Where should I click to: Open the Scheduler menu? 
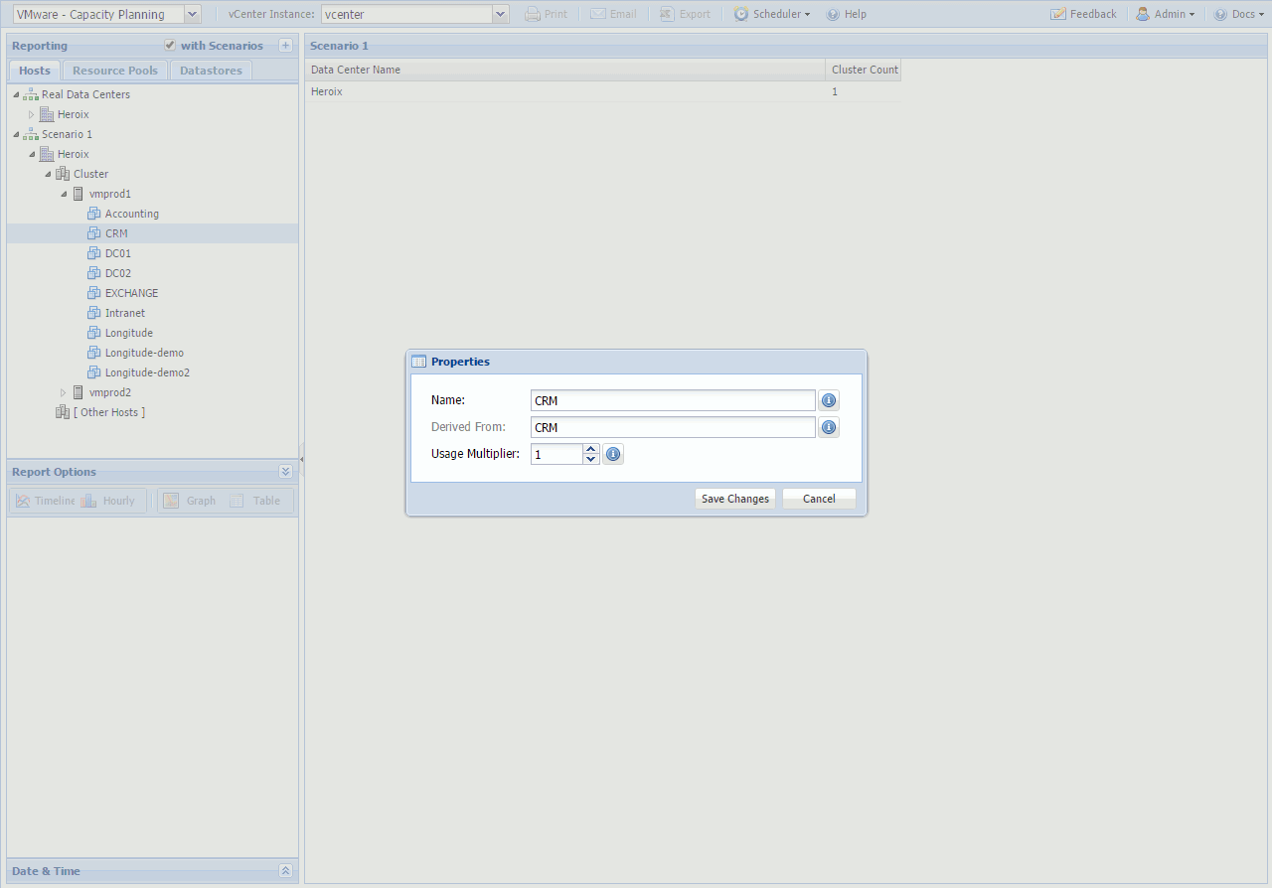click(x=772, y=14)
